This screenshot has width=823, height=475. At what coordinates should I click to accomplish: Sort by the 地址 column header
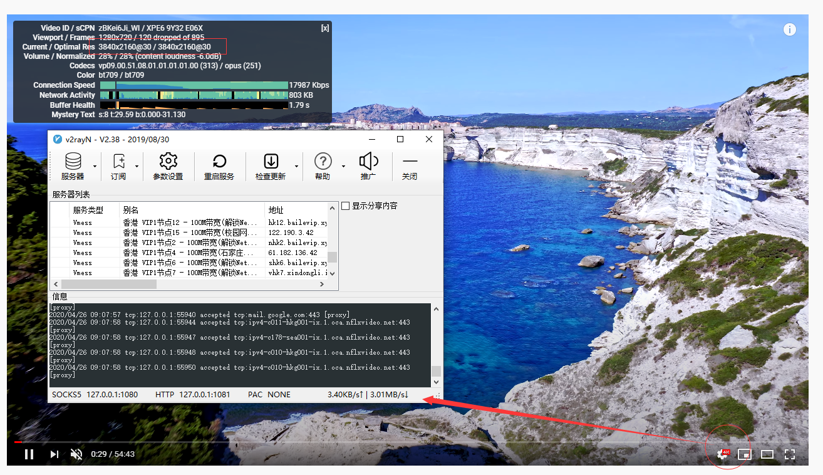point(276,210)
